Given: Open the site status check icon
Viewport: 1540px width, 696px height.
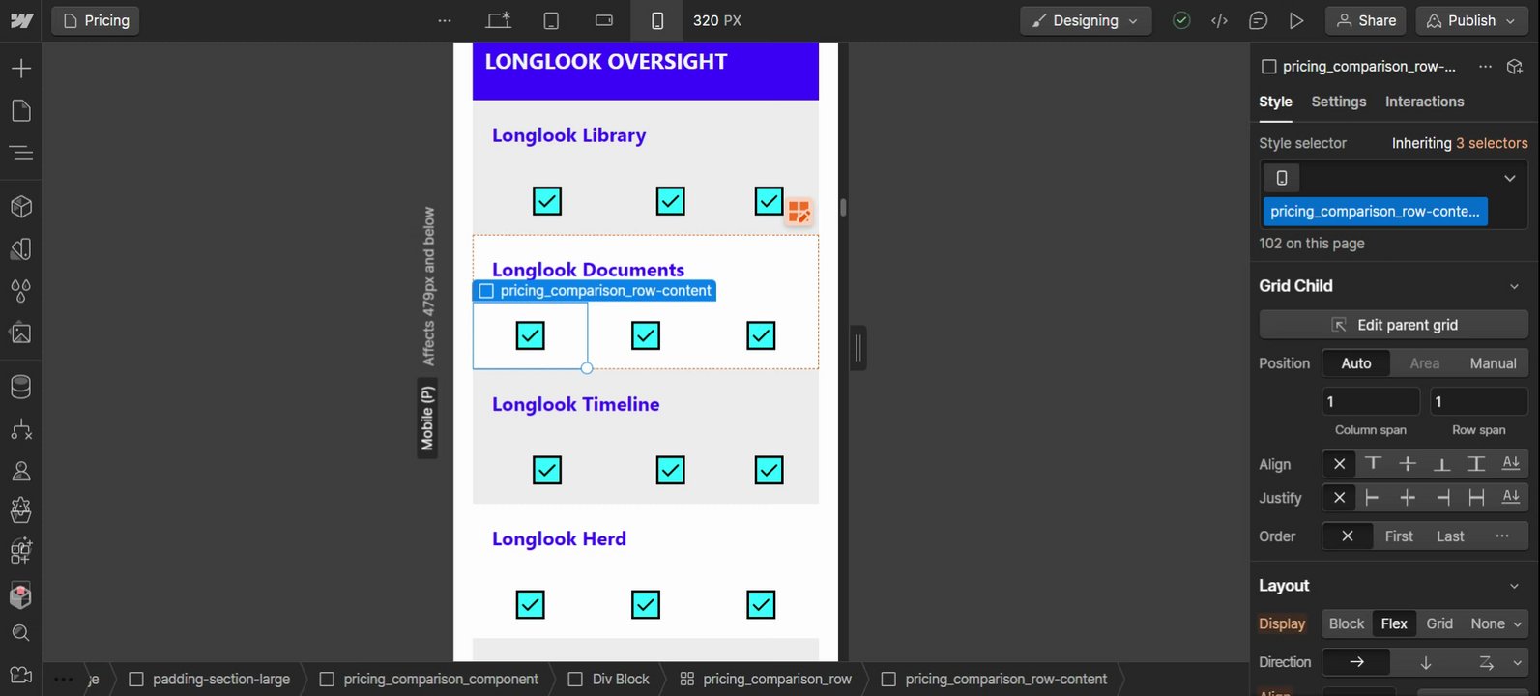Looking at the screenshot, I should click(x=1181, y=20).
